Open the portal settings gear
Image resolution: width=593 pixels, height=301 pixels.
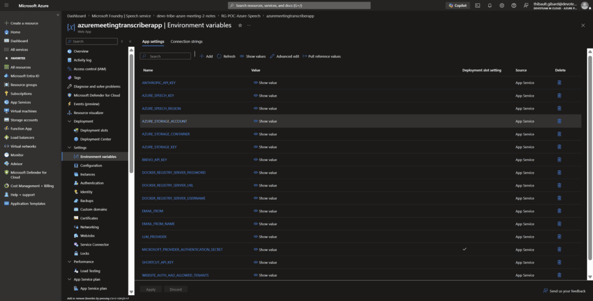coord(502,5)
